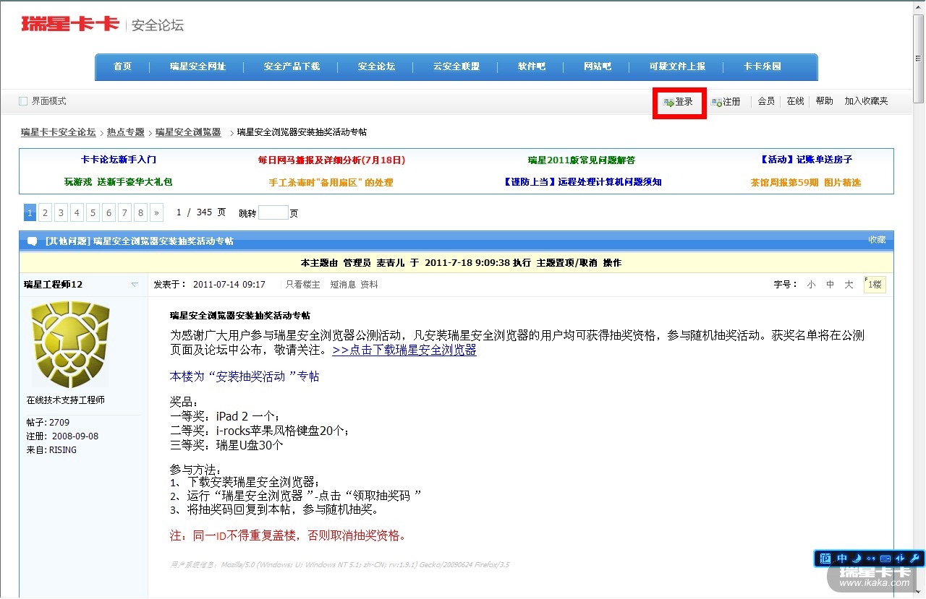The height and width of the screenshot is (599, 926).
Task: Set font size to 小
Action: click(811, 285)
